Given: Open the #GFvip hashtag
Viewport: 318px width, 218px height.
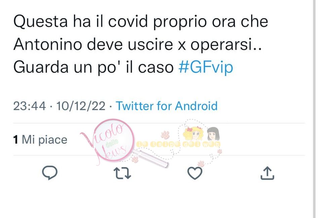Looking at the screenshot, I should [x=206, y=67].
